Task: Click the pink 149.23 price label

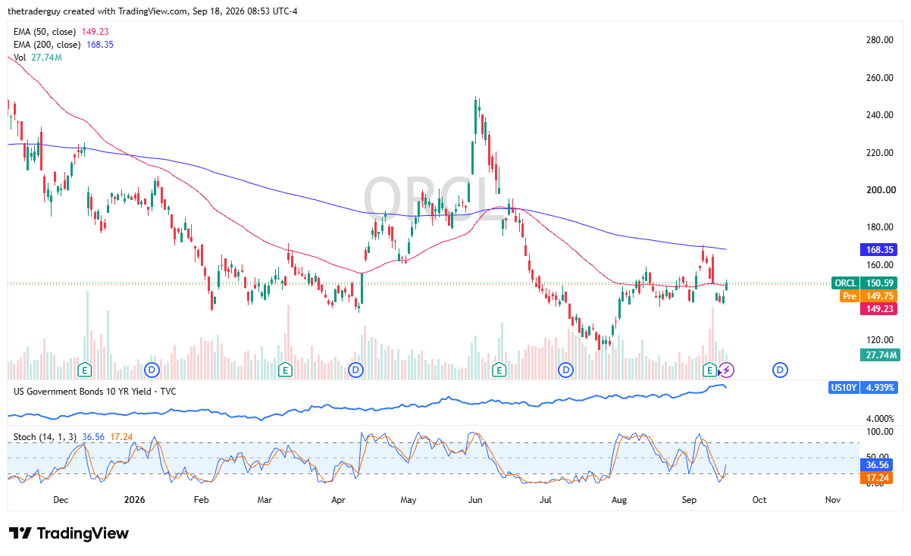Action: 879,308
